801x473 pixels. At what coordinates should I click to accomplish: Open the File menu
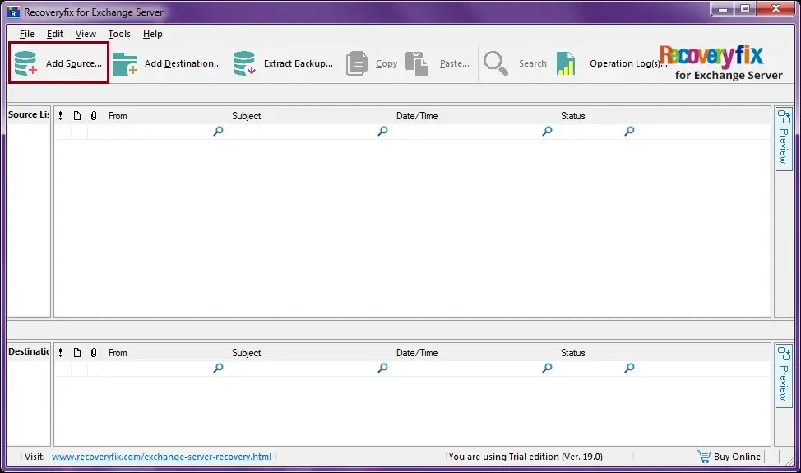coord(27,34)
